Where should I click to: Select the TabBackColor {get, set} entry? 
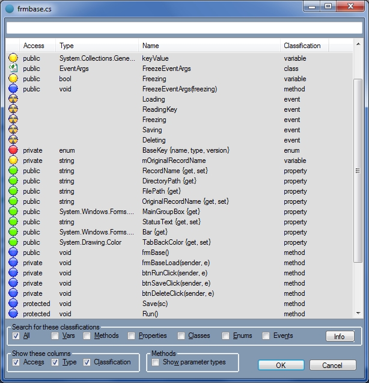click(x=177, y=242)
